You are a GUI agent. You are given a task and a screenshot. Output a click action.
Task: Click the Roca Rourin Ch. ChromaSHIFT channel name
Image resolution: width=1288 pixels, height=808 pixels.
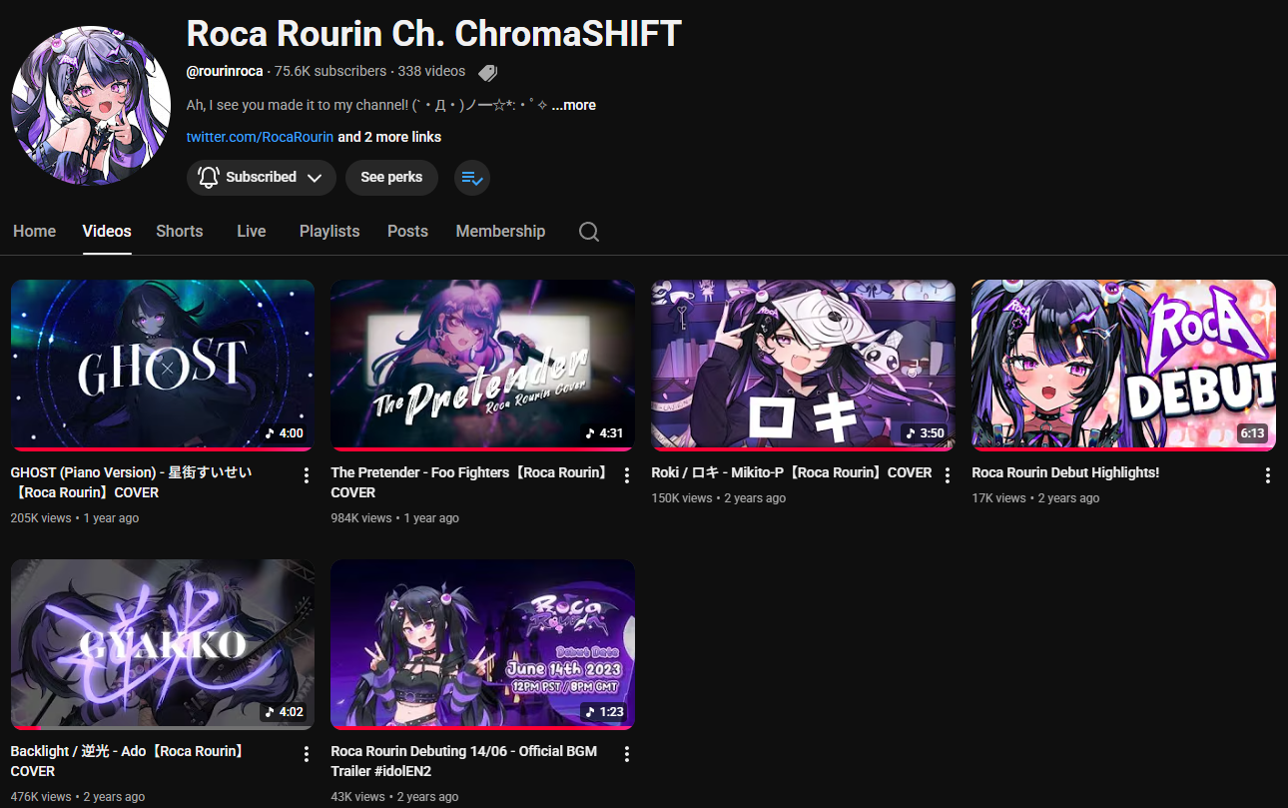pyautogui.click(x=434, y=34)
